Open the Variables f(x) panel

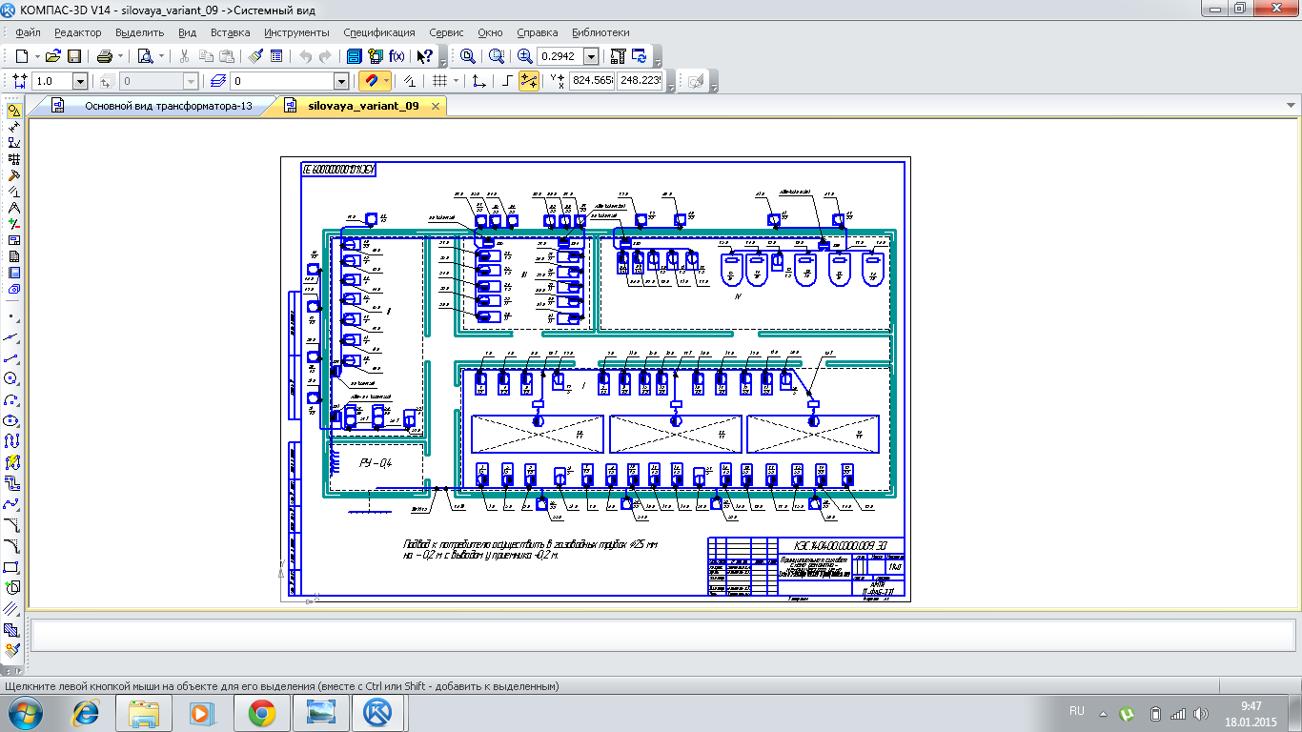coord(397,56)
